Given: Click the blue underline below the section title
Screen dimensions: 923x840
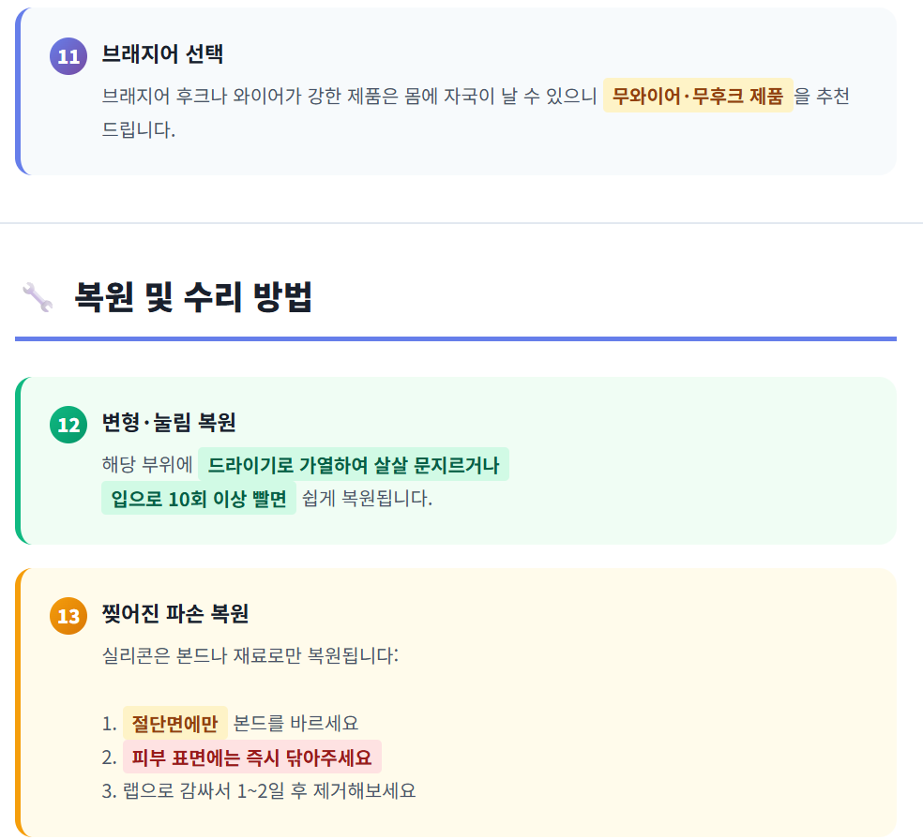Looking at the screenshot, I should [456, 338].
